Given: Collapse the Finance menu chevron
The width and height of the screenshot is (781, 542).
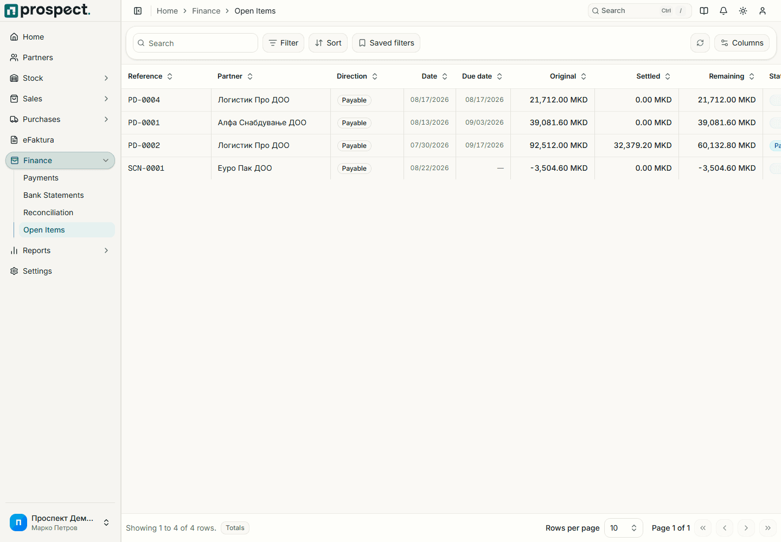Looking at the screenshot, I should (x=106, y=160).
